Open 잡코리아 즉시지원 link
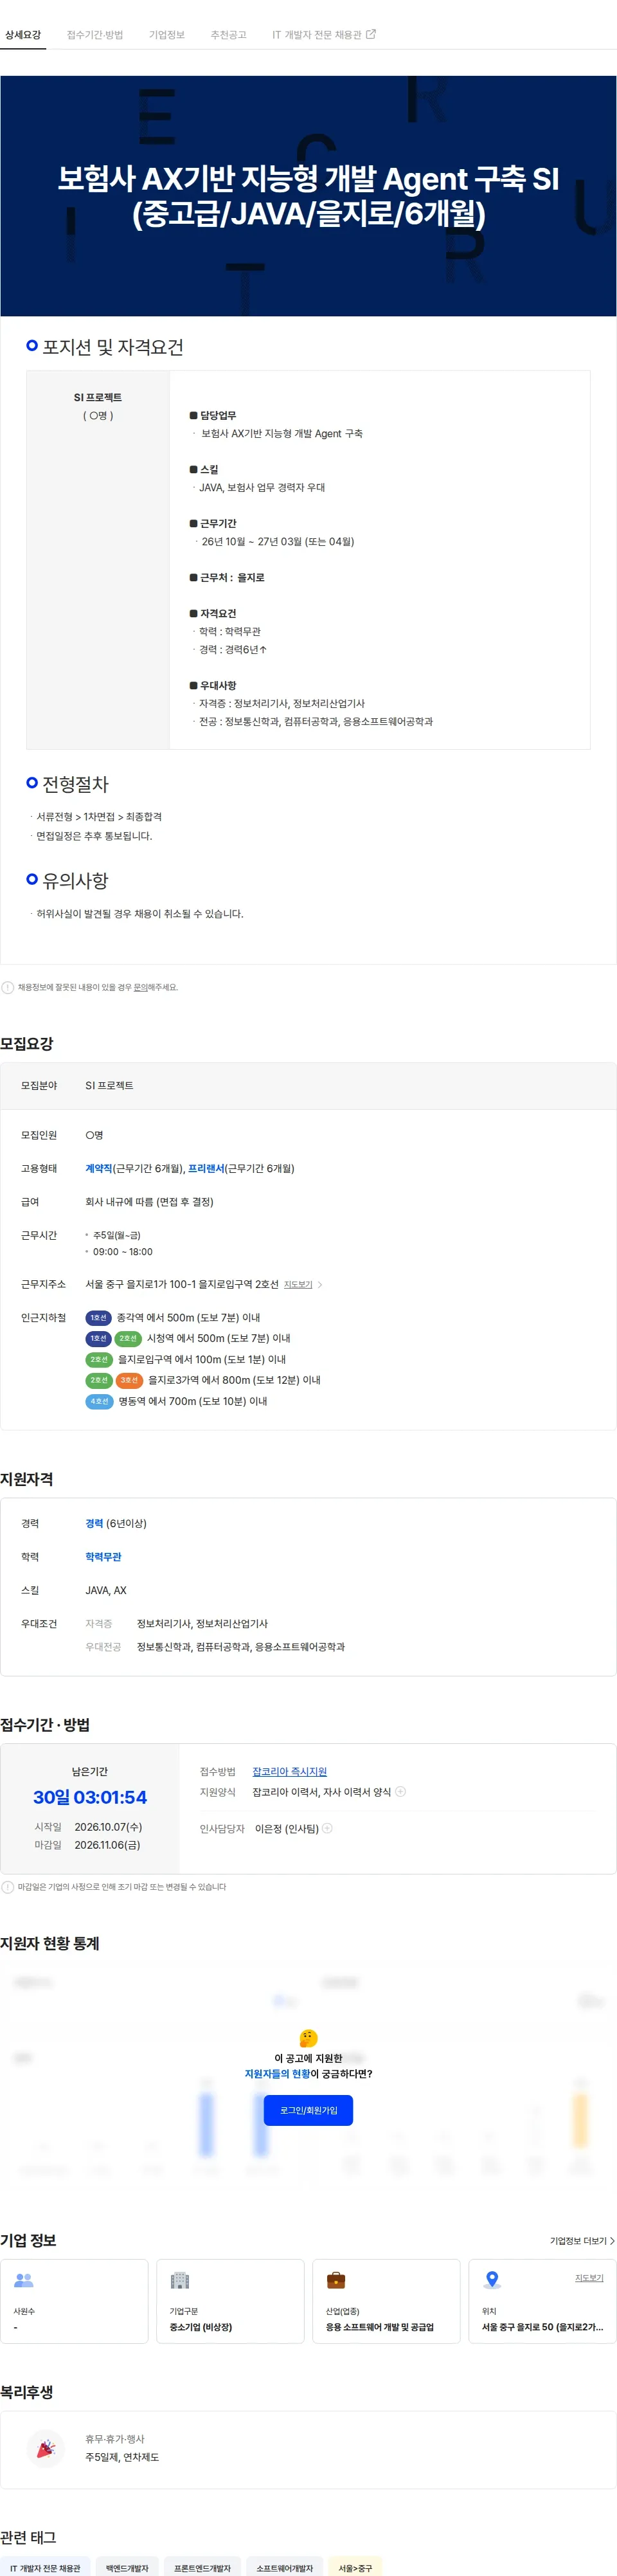The width and height of the screenshot is (617, 2576). point(290,1771)
